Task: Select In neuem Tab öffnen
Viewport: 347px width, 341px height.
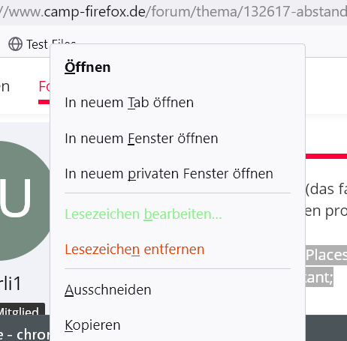Action: pos(129,103)
